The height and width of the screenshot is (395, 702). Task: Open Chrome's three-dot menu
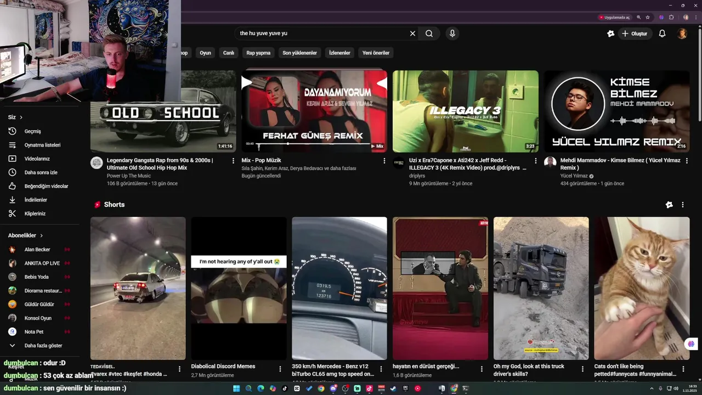click(x=695, y=18)
